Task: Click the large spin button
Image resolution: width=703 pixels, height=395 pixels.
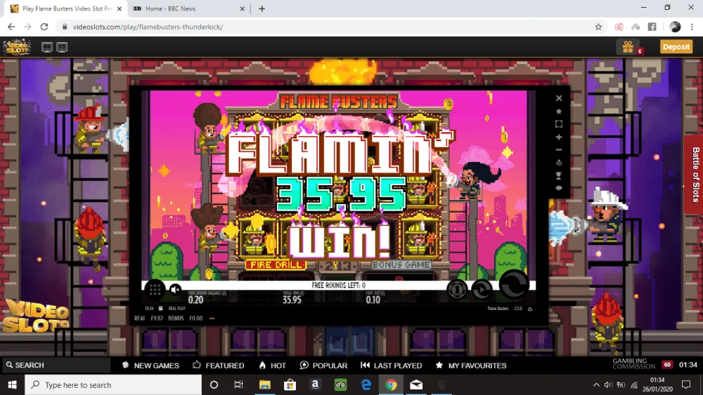Action: click(515, 285)
